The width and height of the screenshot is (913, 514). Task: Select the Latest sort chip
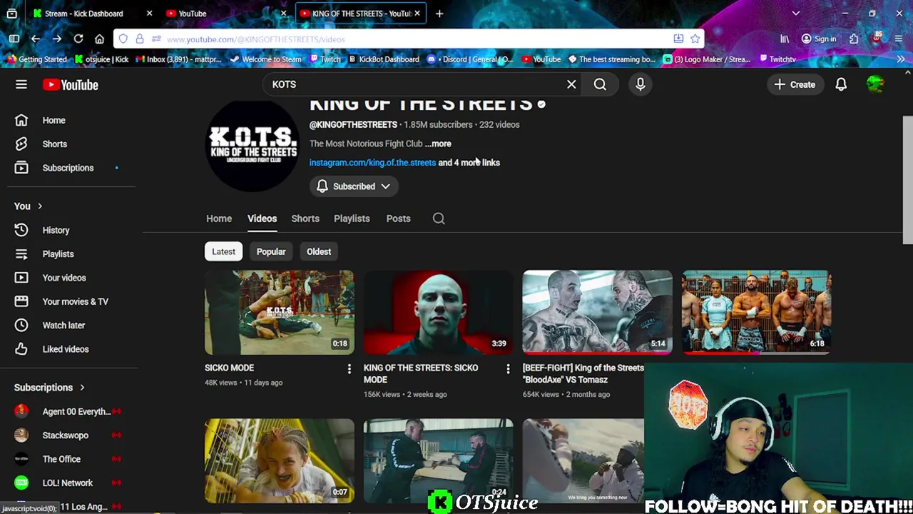tap(223, 251)
